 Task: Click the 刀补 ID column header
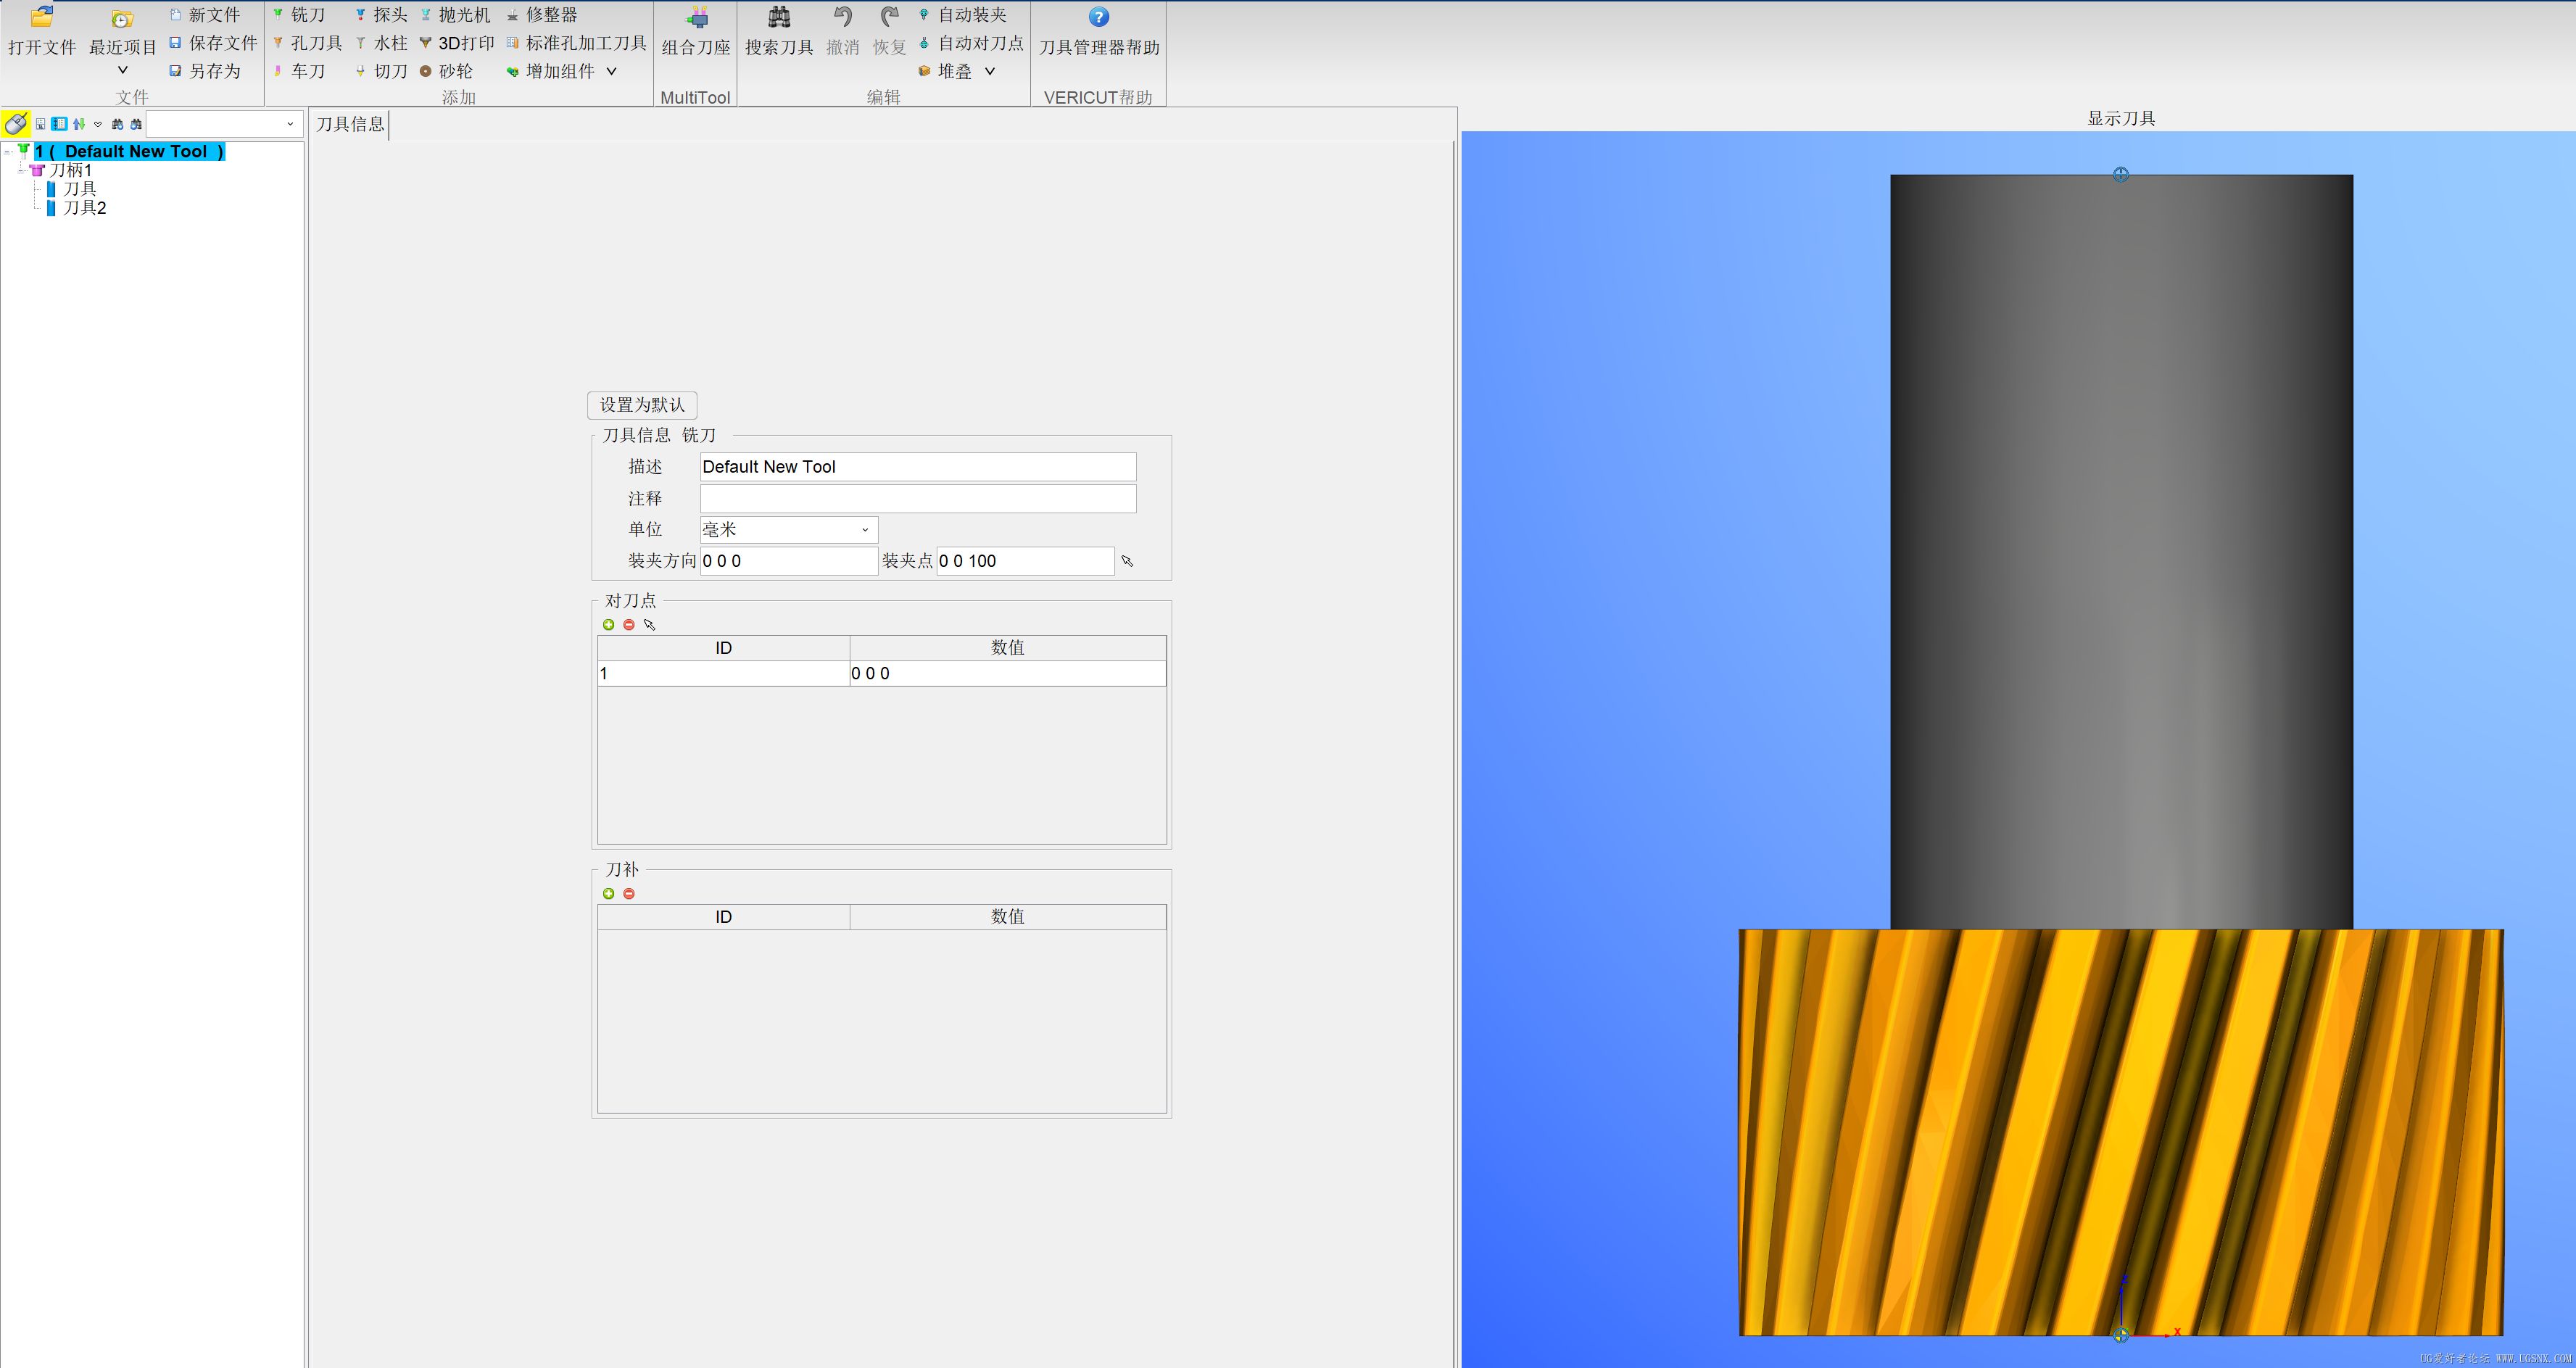pos(724,917)
